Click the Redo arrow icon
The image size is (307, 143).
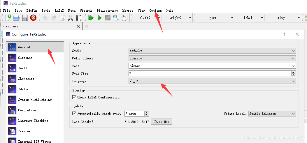(x=53, y=18)
